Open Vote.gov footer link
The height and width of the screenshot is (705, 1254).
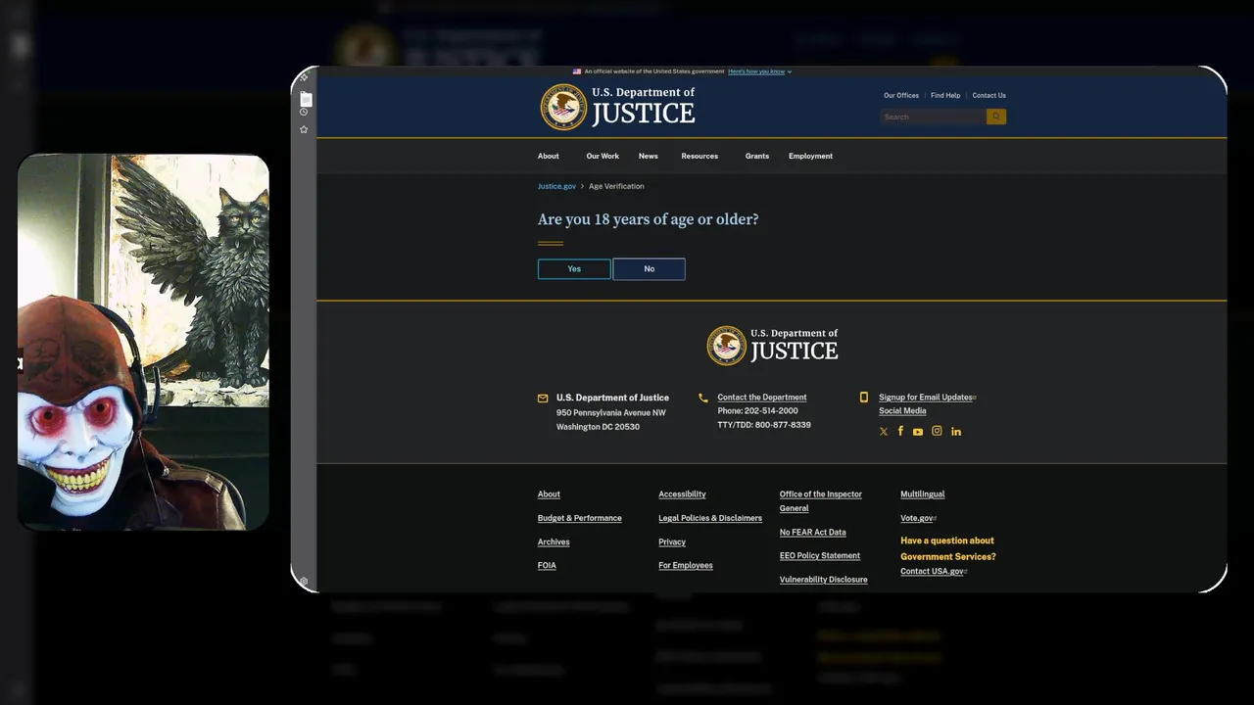coord(918,518)
